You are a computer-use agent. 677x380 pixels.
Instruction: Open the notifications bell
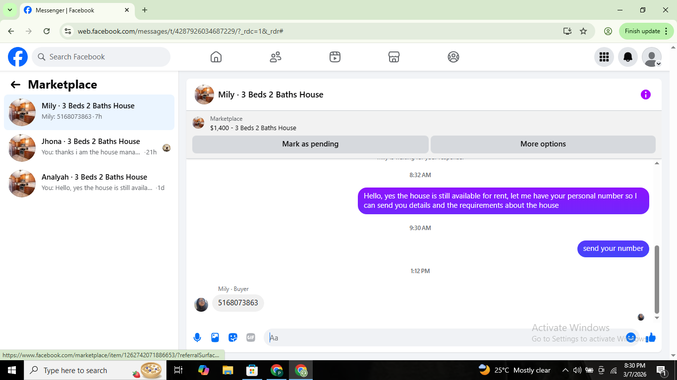click(628, 57)
